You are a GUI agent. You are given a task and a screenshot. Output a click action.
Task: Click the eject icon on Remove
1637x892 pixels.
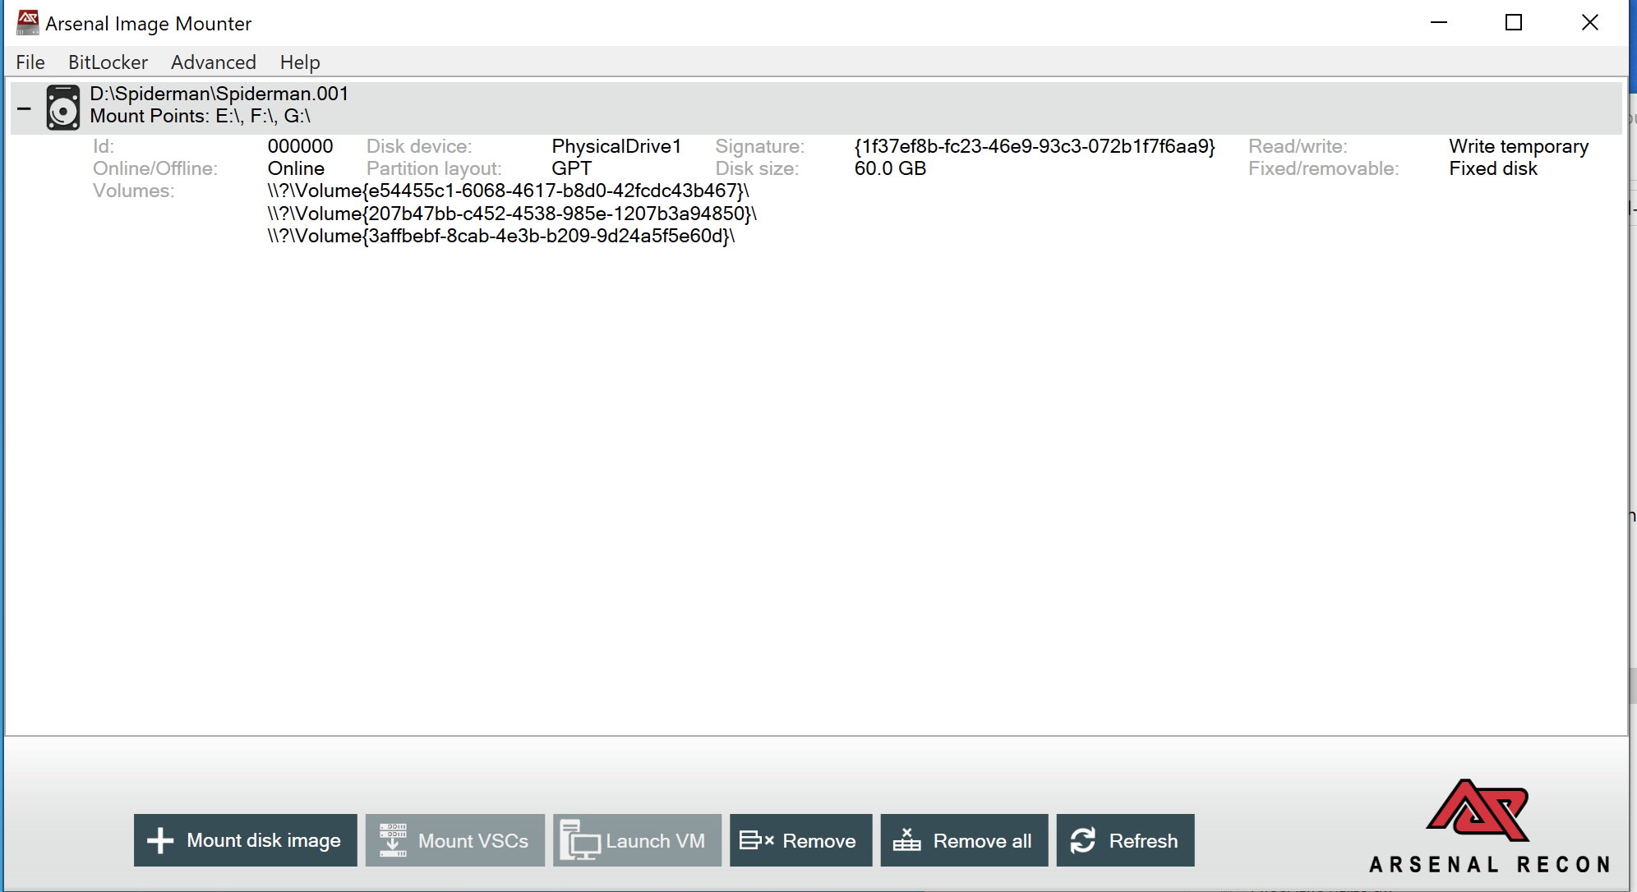point(757,840)
